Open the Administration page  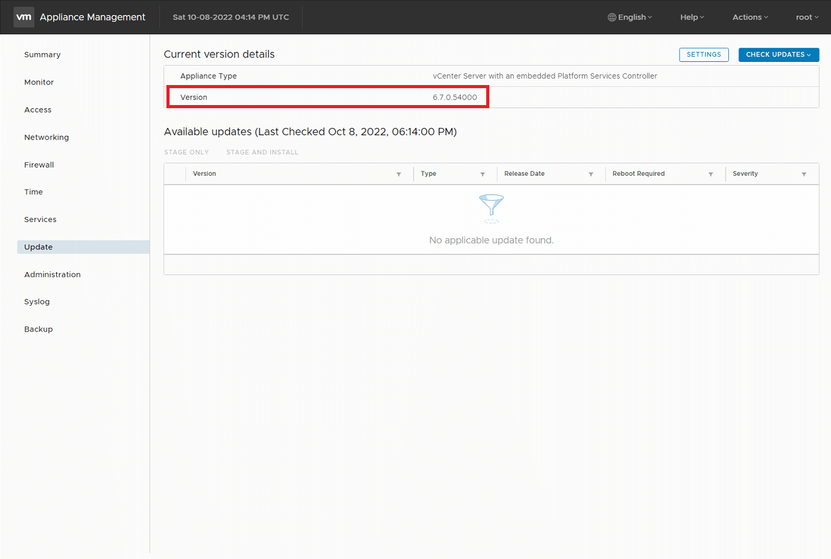52,274
